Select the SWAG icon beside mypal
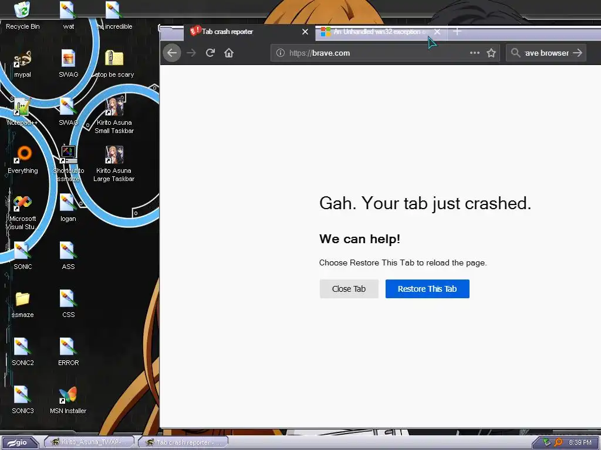 68,63
